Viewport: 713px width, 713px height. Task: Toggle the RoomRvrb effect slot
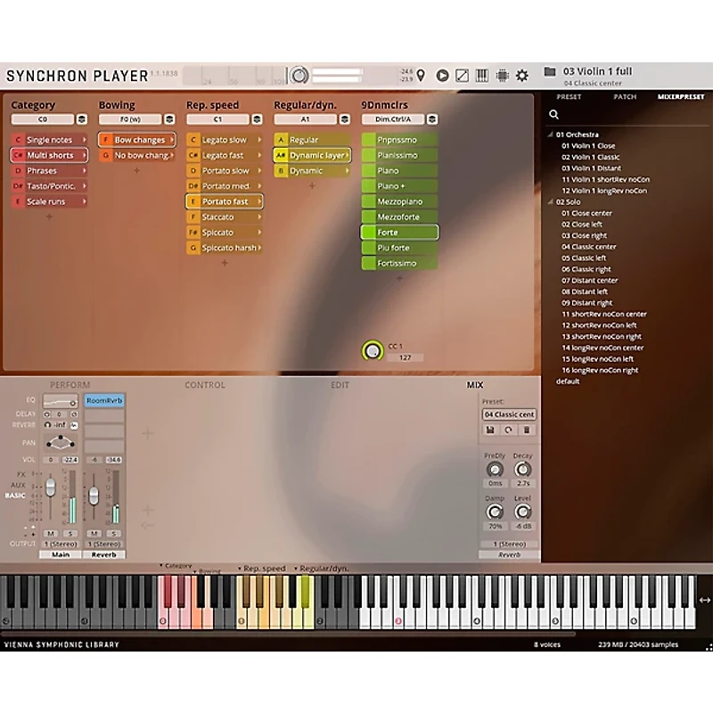(x=104, y=400)
